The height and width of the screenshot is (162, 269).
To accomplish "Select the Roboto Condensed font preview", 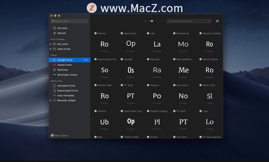I will pos(209,44).
